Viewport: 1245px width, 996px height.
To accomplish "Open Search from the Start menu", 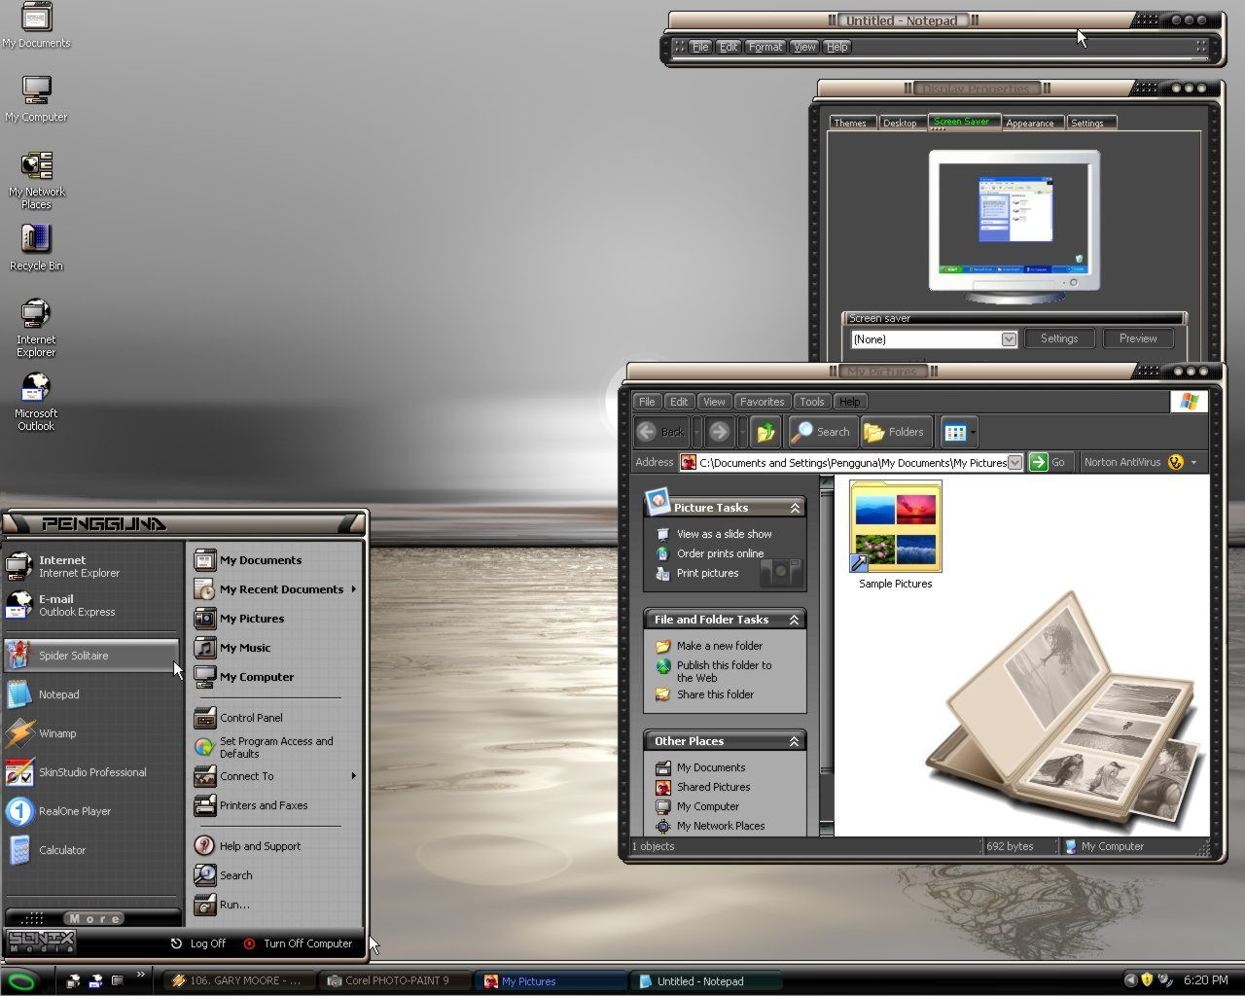I will coord(275,875).
